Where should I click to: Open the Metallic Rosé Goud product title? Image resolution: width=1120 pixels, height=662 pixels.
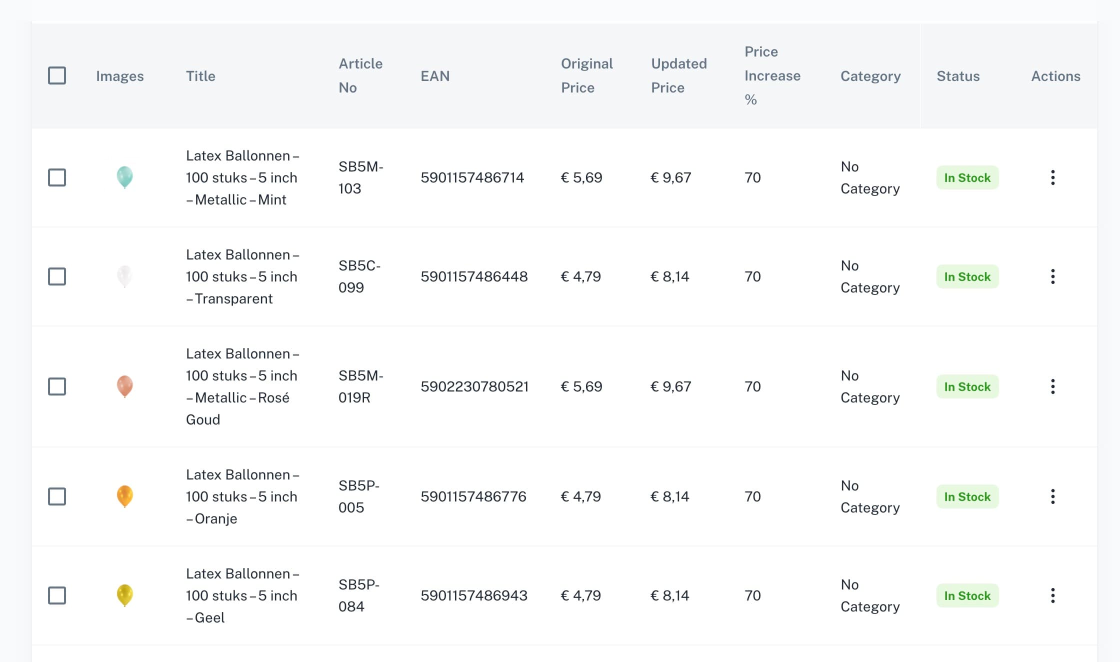[x=242, y=386]
